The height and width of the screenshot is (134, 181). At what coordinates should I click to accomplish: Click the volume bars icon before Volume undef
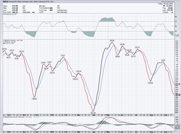tap(4, 44)
